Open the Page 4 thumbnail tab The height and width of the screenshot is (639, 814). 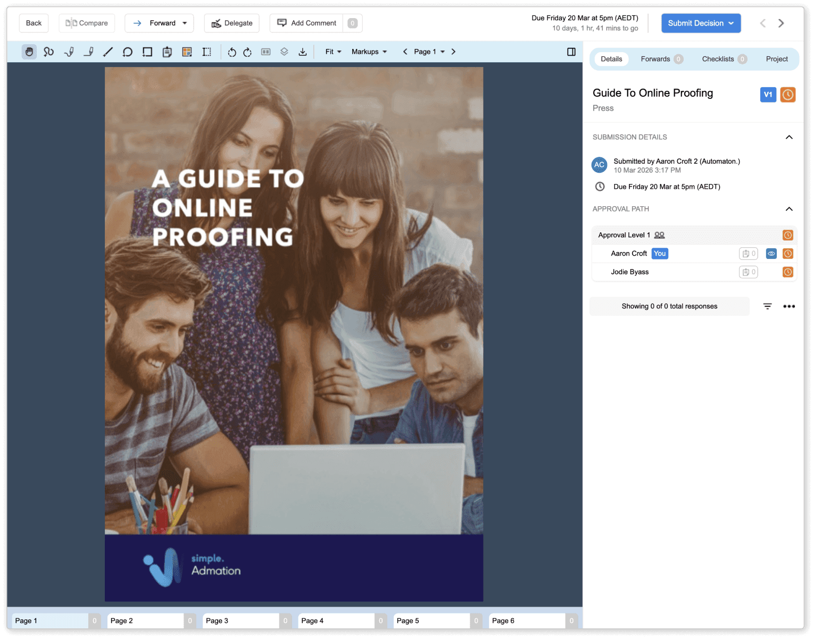(336, 620)
